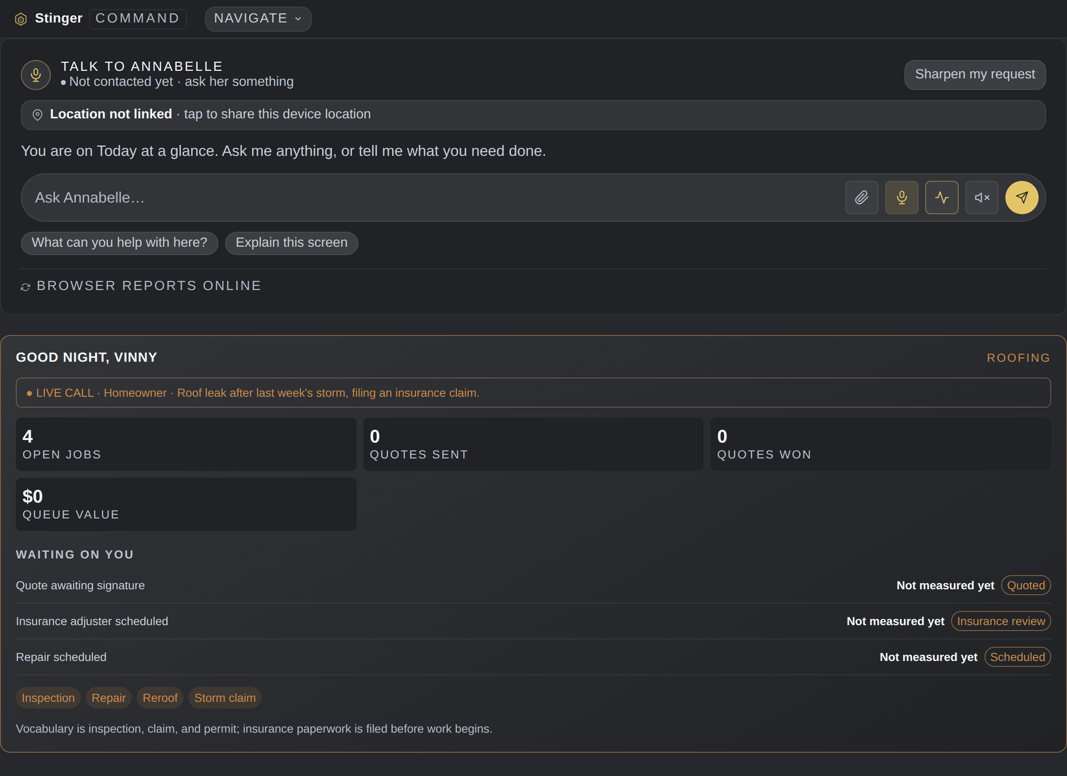Send message with the yellow paper plane button
Viewport: 1067px width, 776px height.
tap(1022, 198)
